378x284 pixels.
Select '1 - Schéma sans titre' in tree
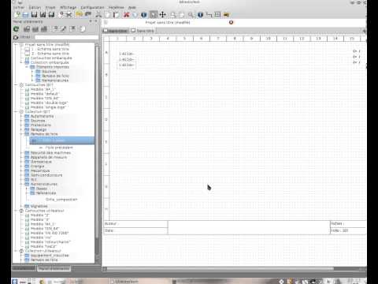(x=50, y=49)
